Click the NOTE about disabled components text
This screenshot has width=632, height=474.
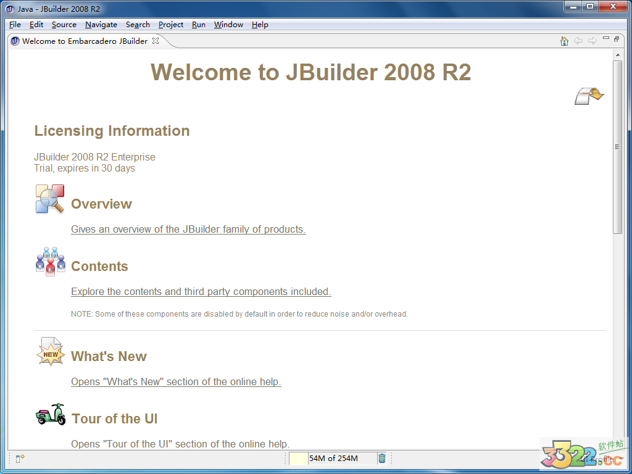click(239, 314)
